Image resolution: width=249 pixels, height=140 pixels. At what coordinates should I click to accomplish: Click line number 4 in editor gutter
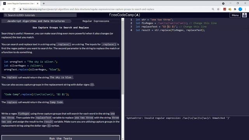pyautogui.click(x=131, y=30)
